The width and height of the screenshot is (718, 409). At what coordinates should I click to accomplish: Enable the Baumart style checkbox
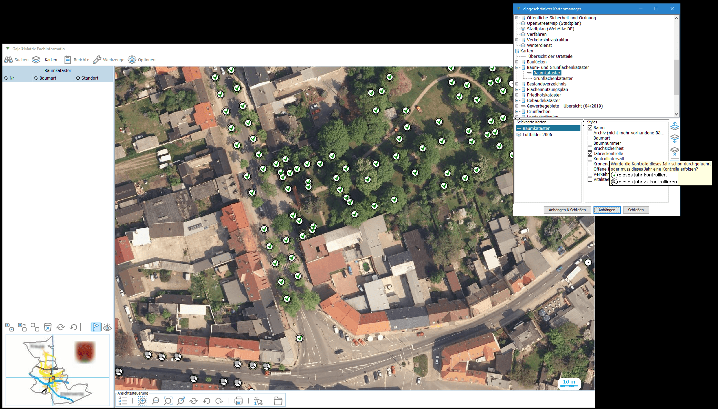[x=590, y=138]
